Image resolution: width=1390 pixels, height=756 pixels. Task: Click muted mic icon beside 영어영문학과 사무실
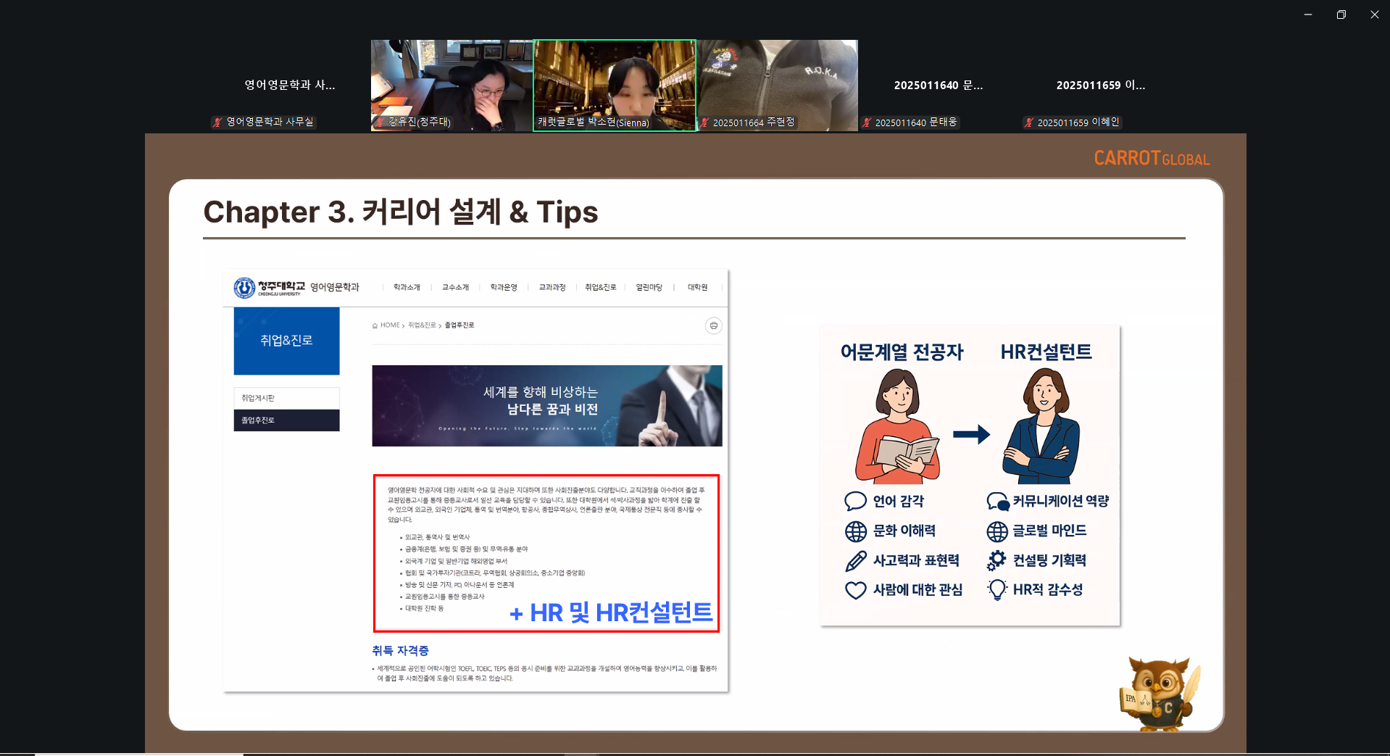tap(217, 122)
